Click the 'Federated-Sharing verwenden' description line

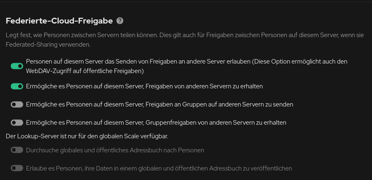coord(48,45)
